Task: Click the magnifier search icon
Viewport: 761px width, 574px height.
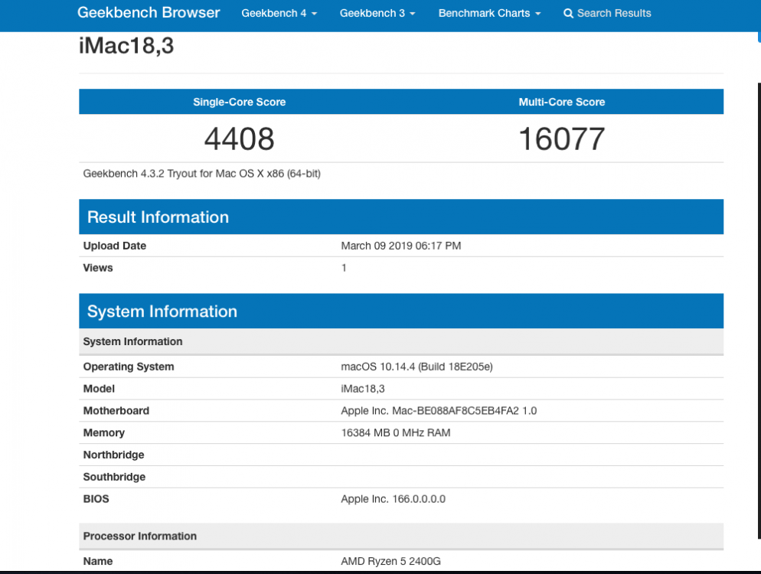Action: pos(568,14)
